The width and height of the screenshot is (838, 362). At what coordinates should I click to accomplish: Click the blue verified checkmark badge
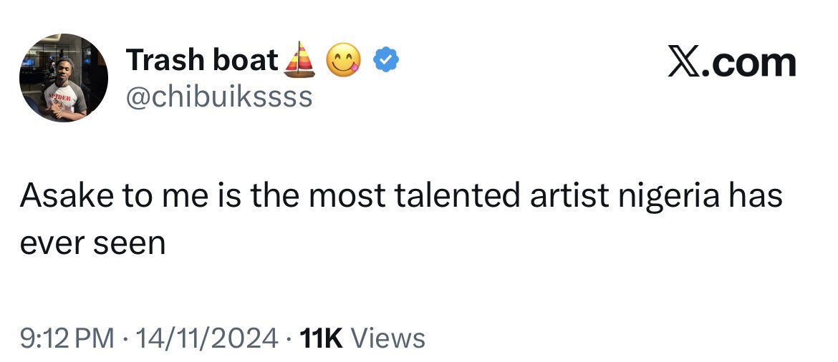[384, 60]
